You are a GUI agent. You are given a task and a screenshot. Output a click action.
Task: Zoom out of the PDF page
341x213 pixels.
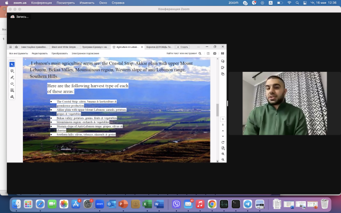click(223, 159)
